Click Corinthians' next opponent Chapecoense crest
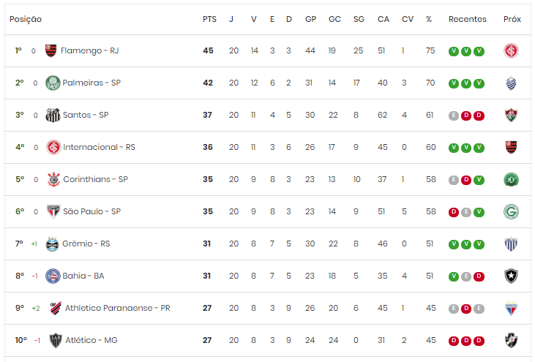 (511, 180)
